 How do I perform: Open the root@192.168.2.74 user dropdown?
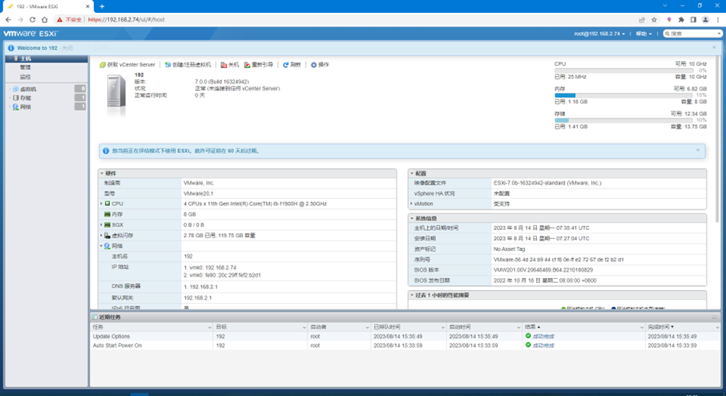tap(599, 34)
